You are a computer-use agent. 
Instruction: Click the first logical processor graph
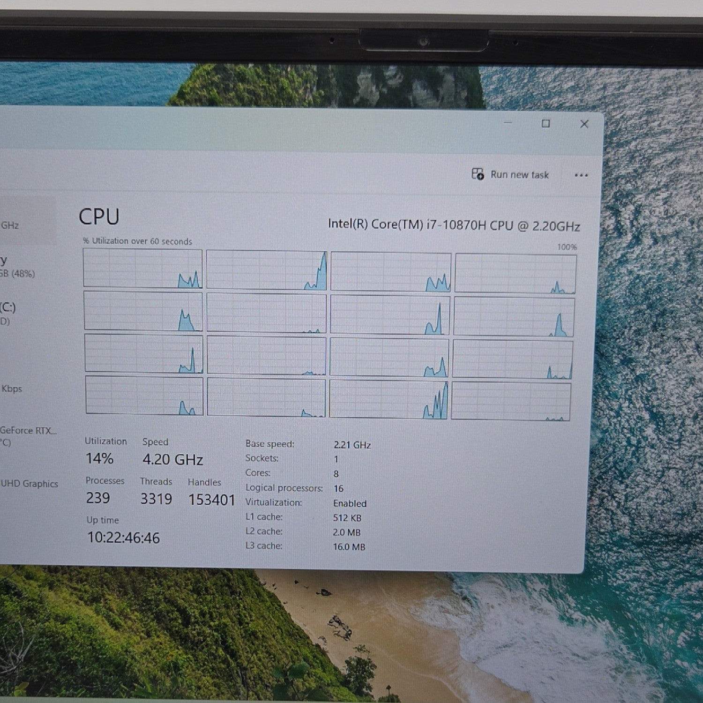pyautogui.click(x=143, y=268)
